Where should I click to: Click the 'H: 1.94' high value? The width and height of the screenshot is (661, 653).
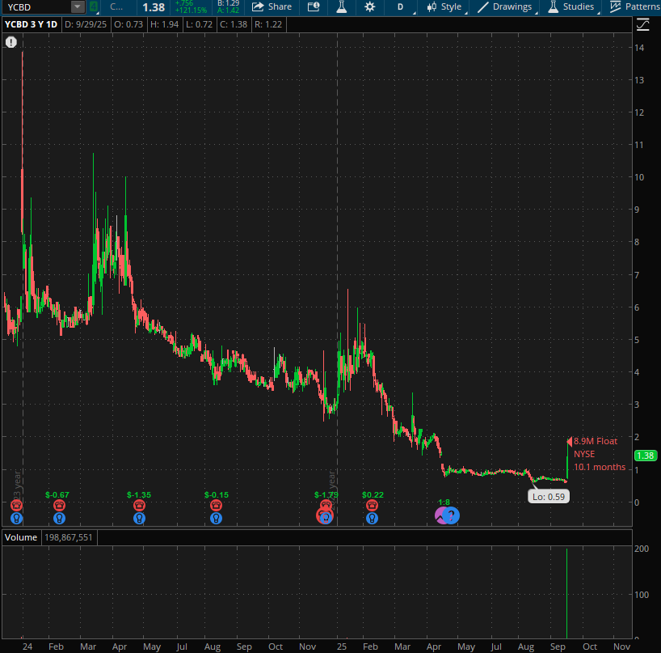point(164,24)
